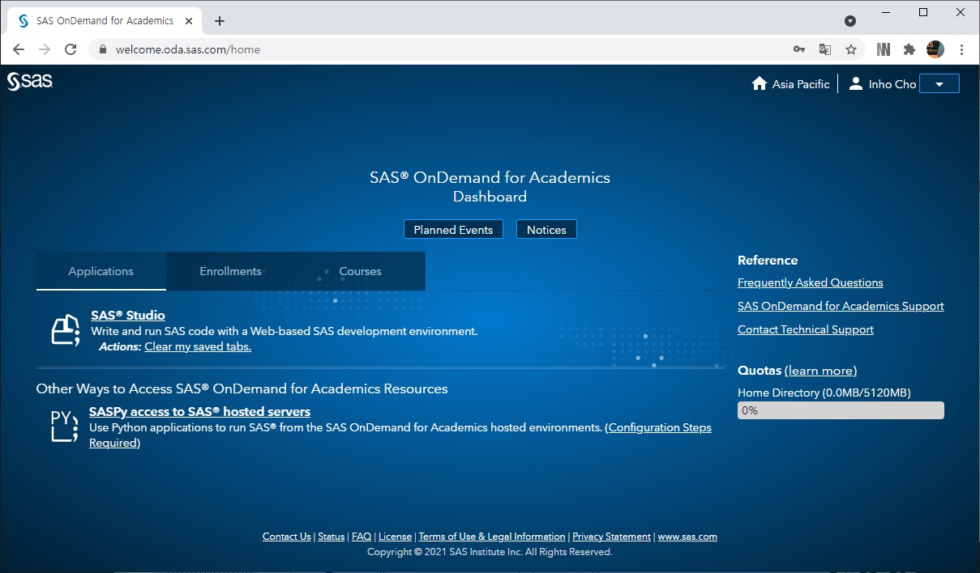Click Clear my saved tabs link
Image resolution: width=980 pixels, height=573 pixels.
[198, 346]
